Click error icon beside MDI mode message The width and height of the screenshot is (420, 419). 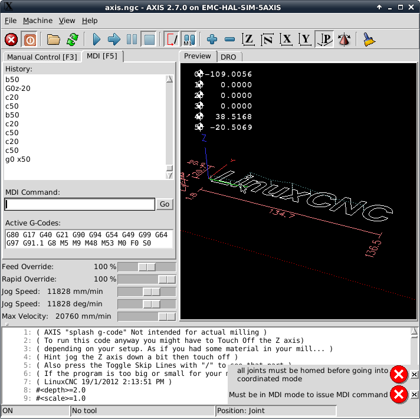399,394
